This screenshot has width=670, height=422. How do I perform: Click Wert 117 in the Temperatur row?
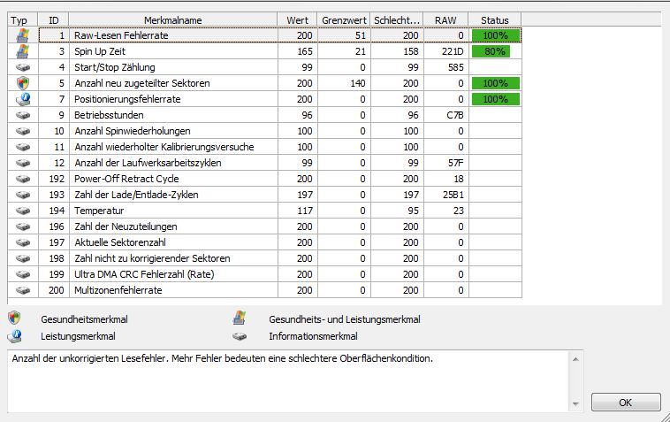[305, 211]
